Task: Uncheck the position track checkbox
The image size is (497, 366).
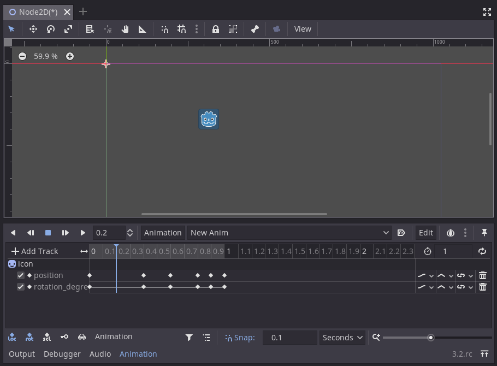Action: click(21, 275)
